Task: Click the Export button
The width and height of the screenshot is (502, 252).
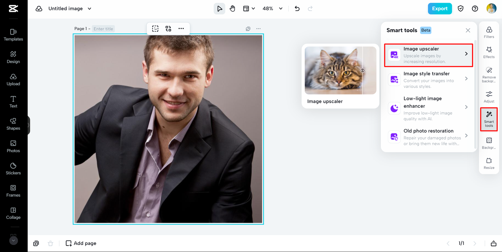Action: tap(440, 9)
